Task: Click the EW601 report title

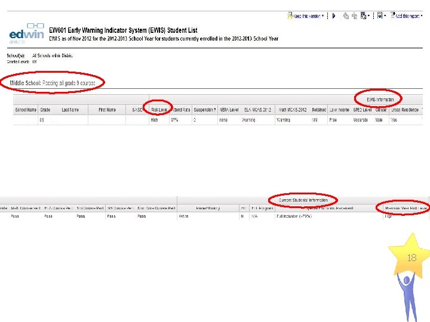Action: tap(123, 30)
